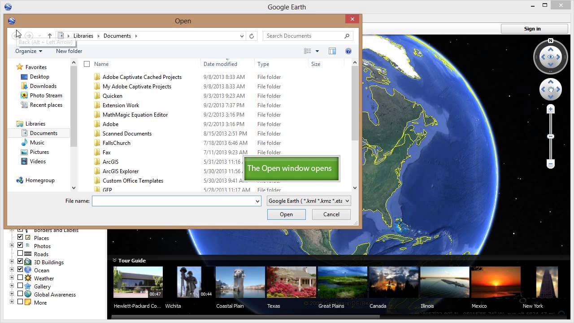574x323 pixels.
Task: Collapse the Tour Guide panel
Action: pyautogui.click(x=114, y=260)
